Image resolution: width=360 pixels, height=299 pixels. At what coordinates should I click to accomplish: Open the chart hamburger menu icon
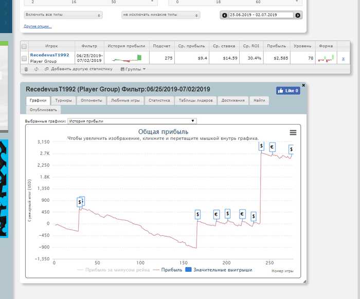pos(293,133)
